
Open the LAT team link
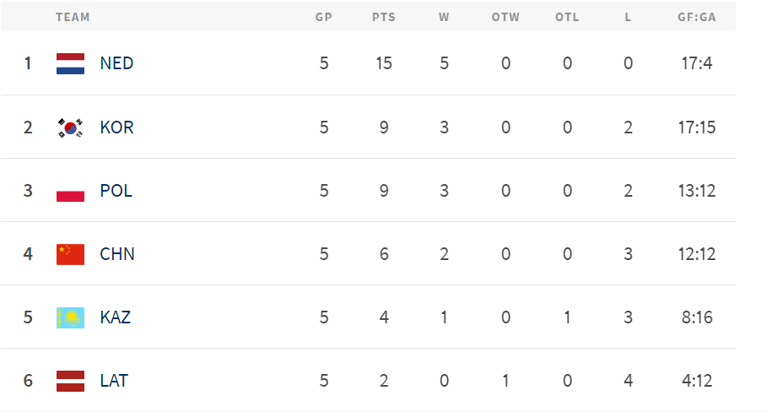click(x=114, y=381)
